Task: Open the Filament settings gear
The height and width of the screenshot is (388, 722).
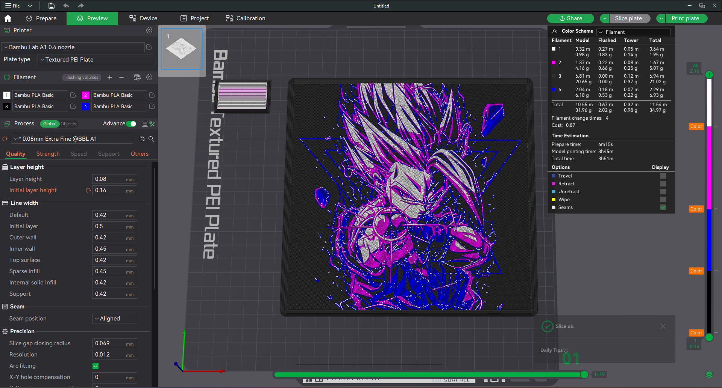Action: pyautogui.click(x=149, y=77)
